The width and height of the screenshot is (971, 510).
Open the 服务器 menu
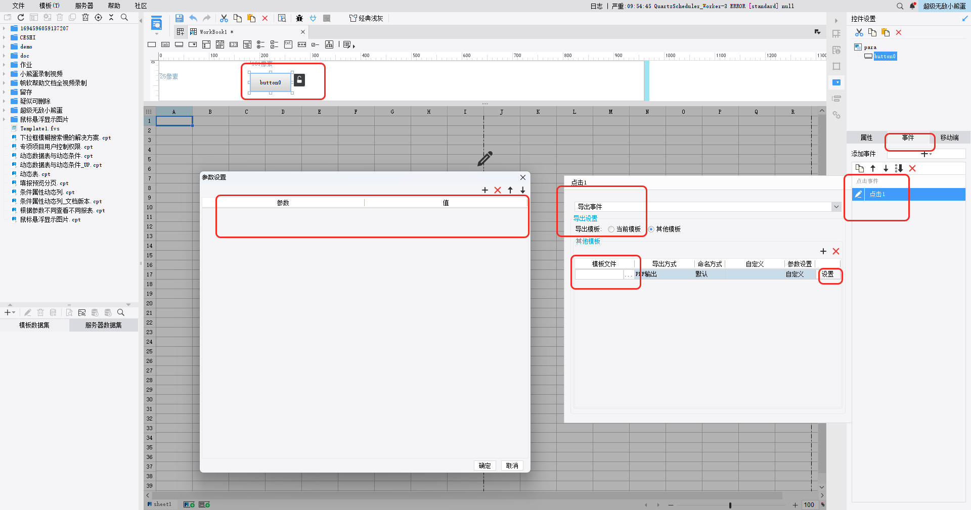84,6
